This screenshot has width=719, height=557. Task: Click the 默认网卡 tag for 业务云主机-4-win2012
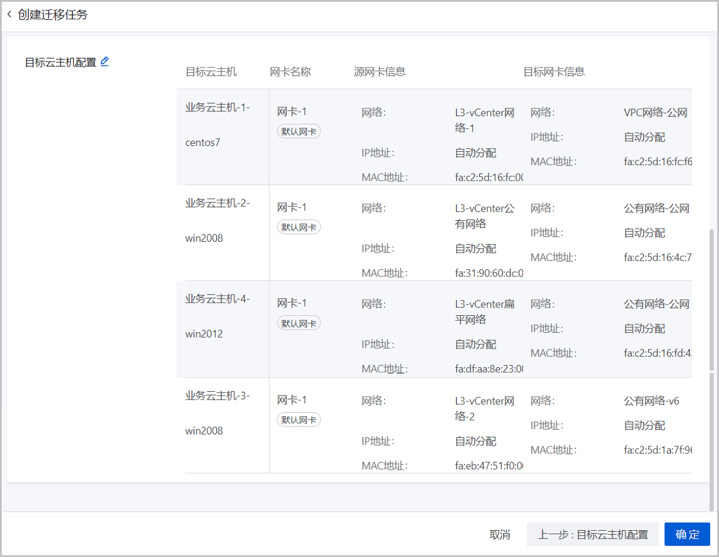tap(299, 323)
